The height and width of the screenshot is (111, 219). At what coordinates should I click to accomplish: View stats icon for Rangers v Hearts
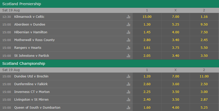pyautogui.click(x=128, y=48)
